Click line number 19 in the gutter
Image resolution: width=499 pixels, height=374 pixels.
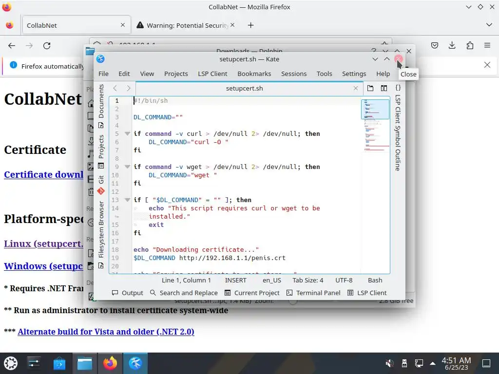[115, 258]
